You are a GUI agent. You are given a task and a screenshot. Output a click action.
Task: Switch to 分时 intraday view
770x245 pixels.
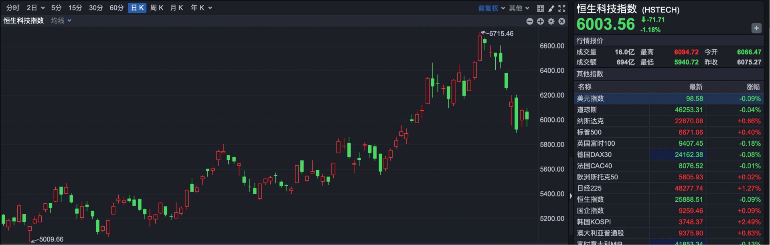pyautogui.click(x=13, y=8)
